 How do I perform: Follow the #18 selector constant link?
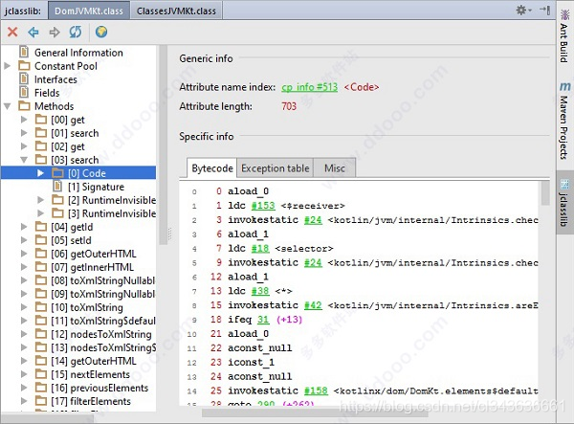[x=260, y=248]
